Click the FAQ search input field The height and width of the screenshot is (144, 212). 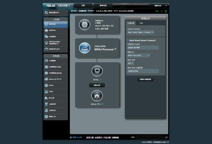(150, 137)
